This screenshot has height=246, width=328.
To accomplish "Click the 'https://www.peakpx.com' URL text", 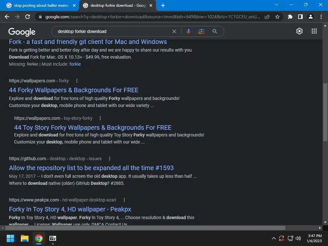I will coord(34,200).
